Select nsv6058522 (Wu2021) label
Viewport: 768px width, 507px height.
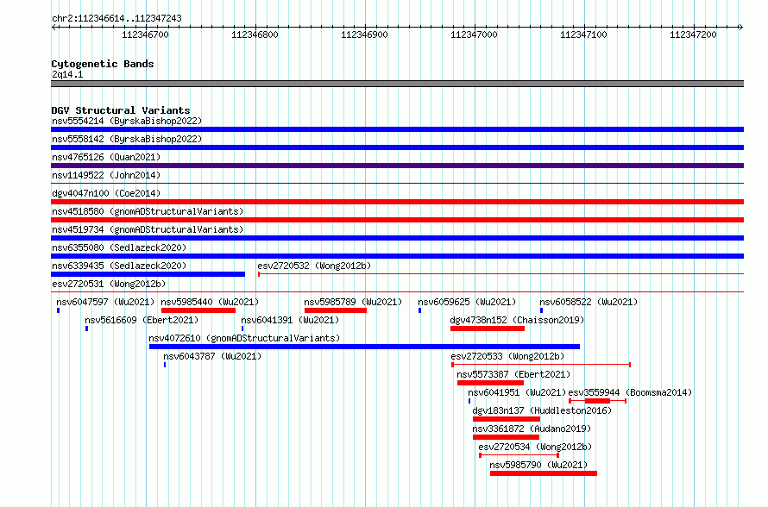coord(589,302)
